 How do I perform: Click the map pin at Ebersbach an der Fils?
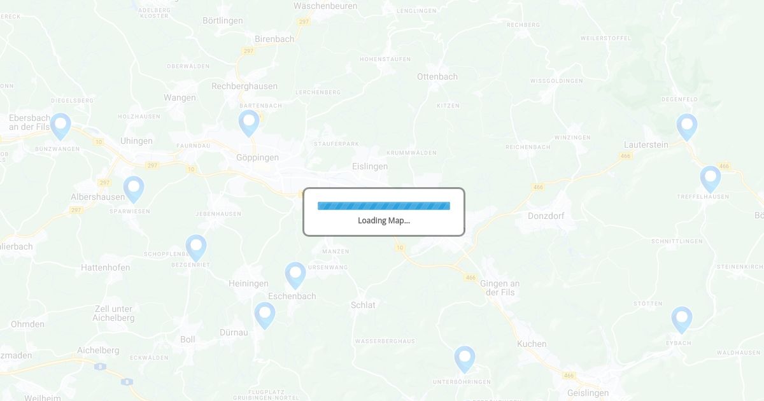(60, 126)
